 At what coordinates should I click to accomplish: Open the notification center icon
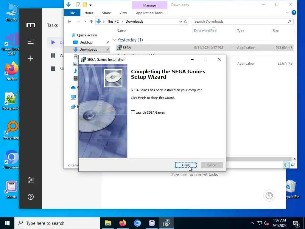[x=295, y=224]
